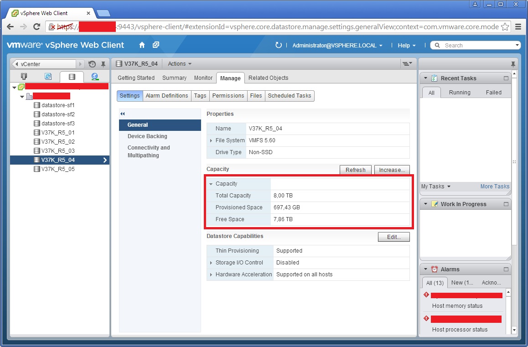Switch to the Monitor tab

tap(203, 78)
